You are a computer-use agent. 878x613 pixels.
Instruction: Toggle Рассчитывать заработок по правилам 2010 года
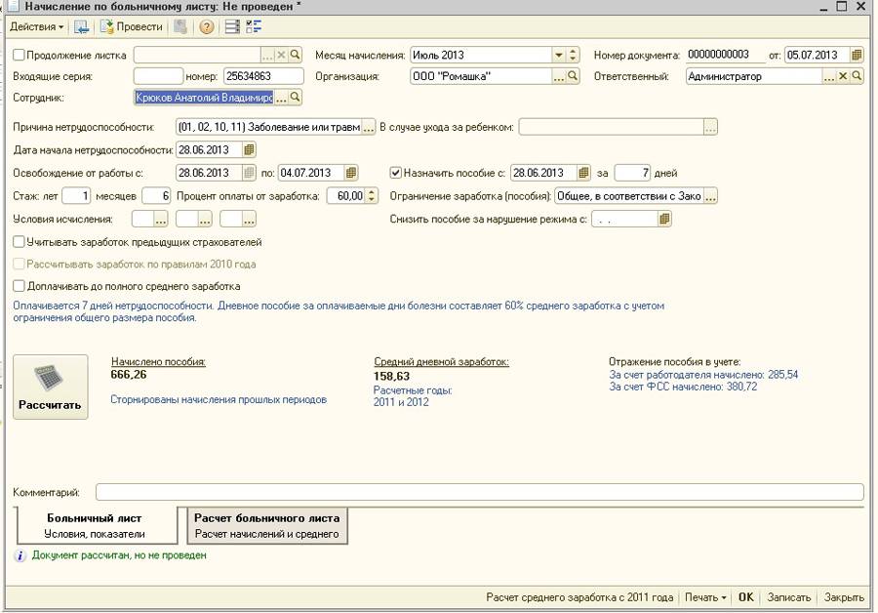click(x=20, y=264)
